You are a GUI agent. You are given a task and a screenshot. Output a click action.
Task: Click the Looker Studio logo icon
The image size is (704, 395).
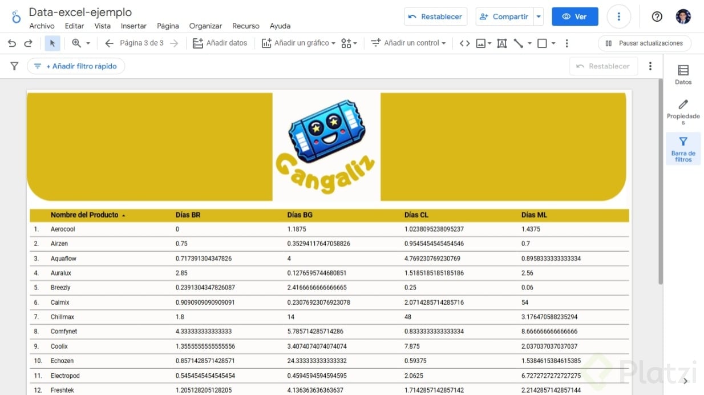pos(16,17)
